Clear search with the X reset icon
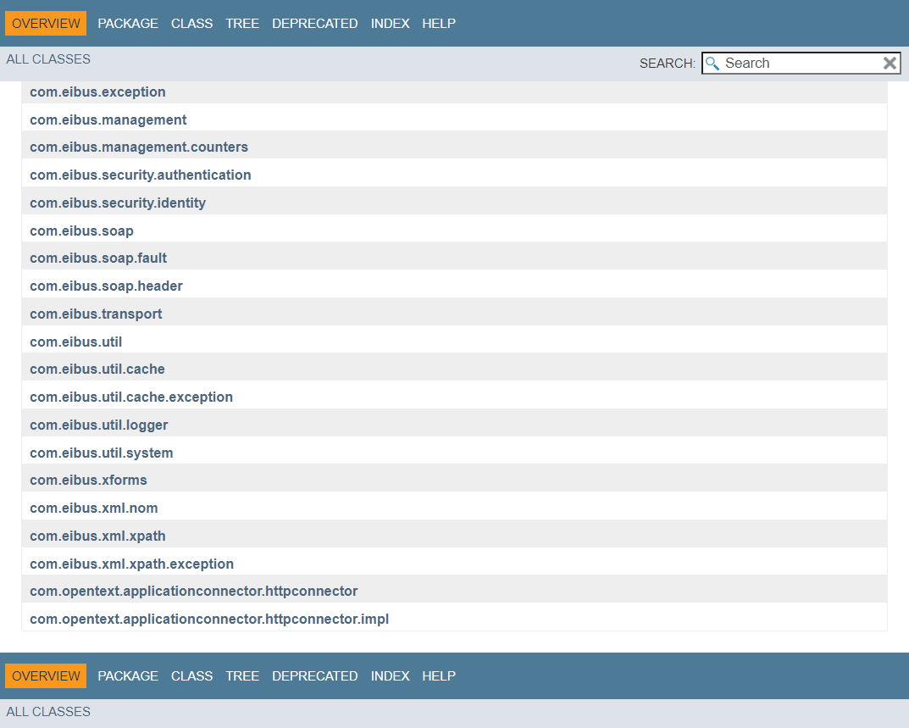Screen dimensions: 909x728 tap(890, 63)
